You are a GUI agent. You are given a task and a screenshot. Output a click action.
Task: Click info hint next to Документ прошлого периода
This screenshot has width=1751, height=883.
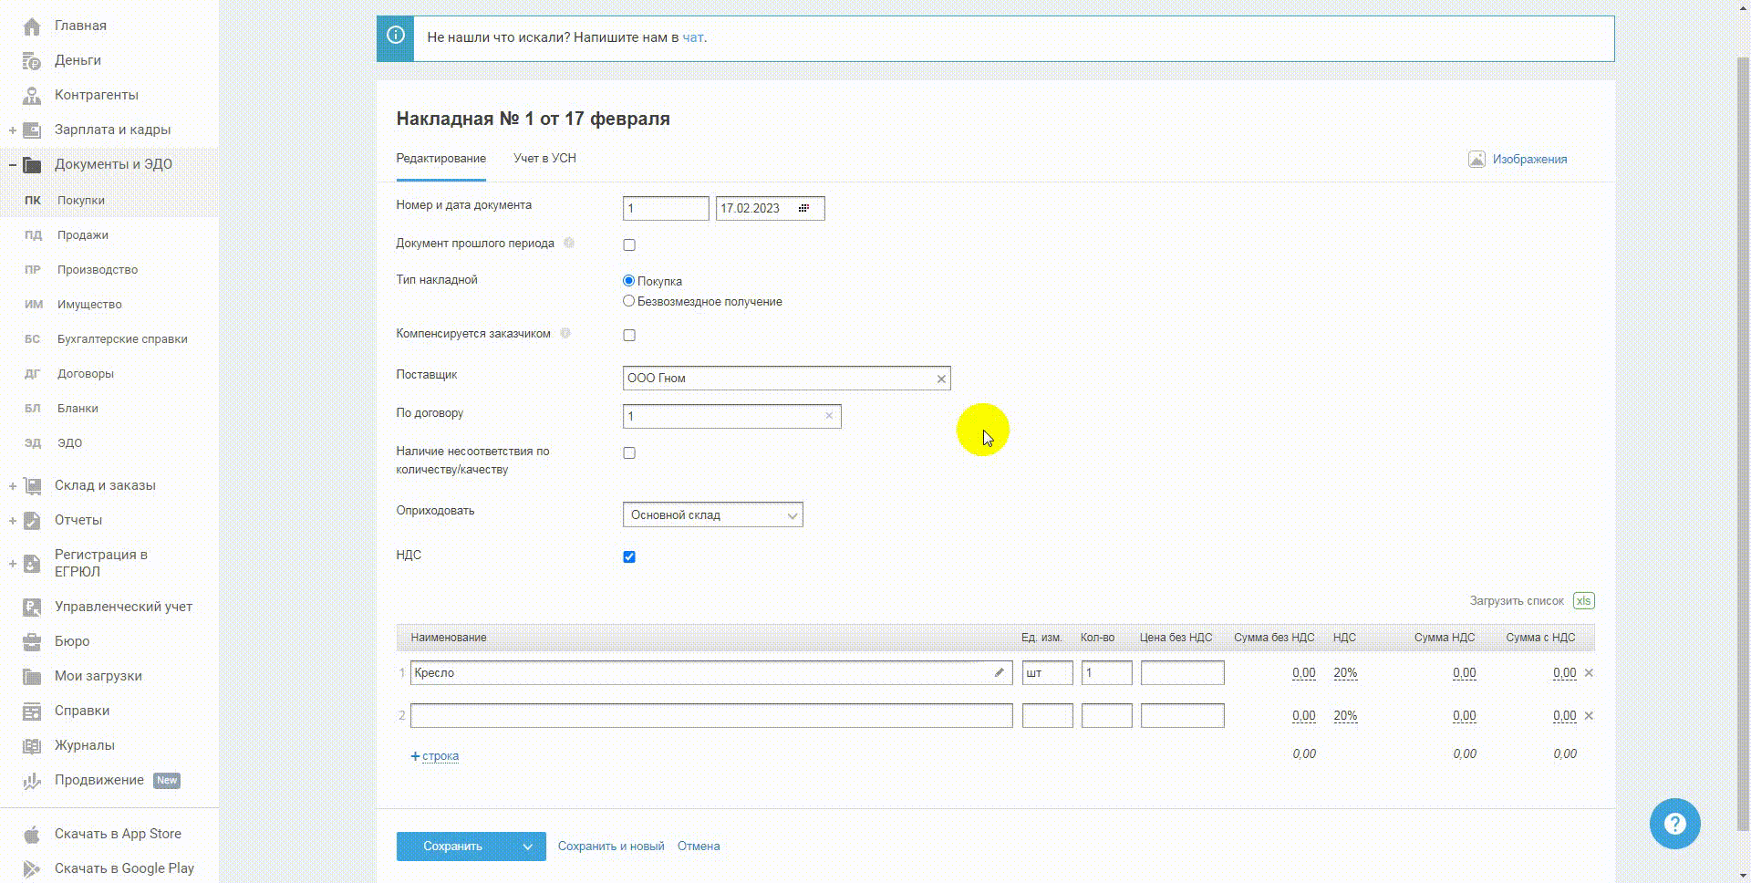[569, 243]
